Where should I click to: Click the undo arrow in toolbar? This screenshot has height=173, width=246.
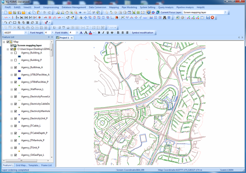[44, 13]
